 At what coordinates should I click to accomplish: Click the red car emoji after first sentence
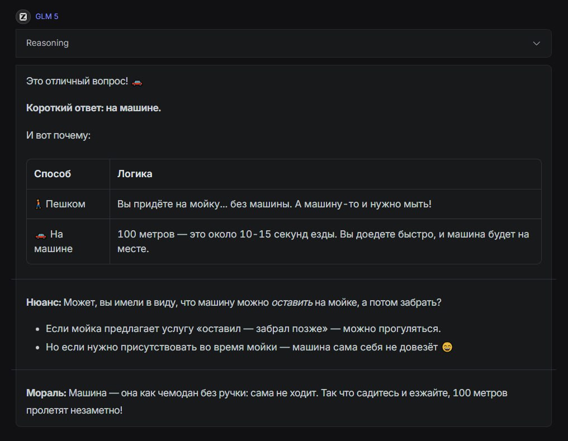click(x=137, y=82)
